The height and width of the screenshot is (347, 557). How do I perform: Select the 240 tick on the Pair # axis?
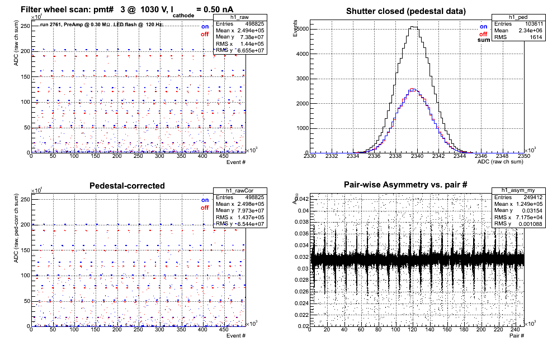[x=516, y=329]
